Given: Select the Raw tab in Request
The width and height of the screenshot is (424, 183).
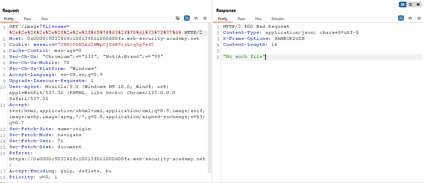Looking at the screenshot, I should (x=28, y=19).
